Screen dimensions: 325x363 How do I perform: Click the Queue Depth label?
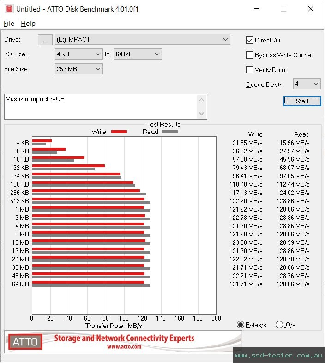pos(265,85)
